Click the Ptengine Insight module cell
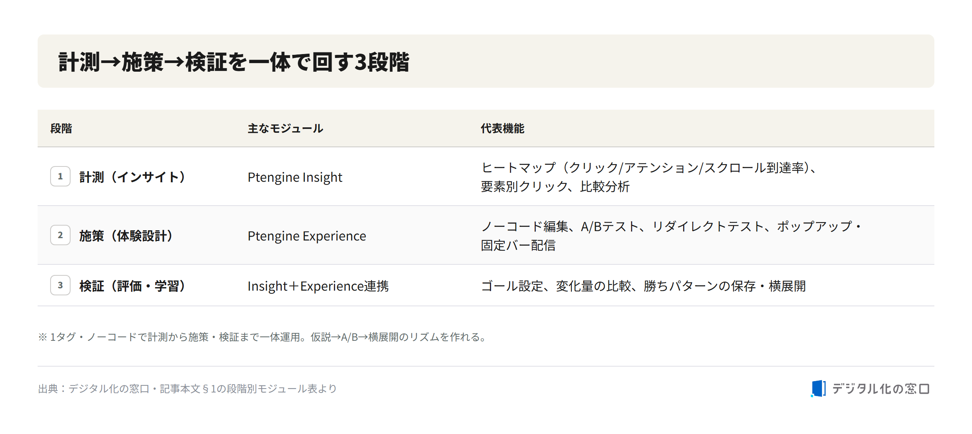The image size is (972, 434). [x=295, y=177]
